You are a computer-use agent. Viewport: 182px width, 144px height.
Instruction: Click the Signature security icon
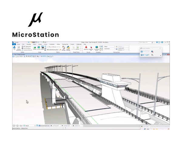[x=86, y=48]
